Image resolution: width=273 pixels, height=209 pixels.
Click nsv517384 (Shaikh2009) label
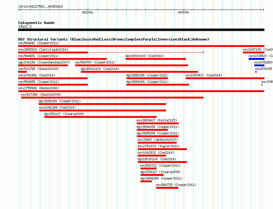pos(41,95)
